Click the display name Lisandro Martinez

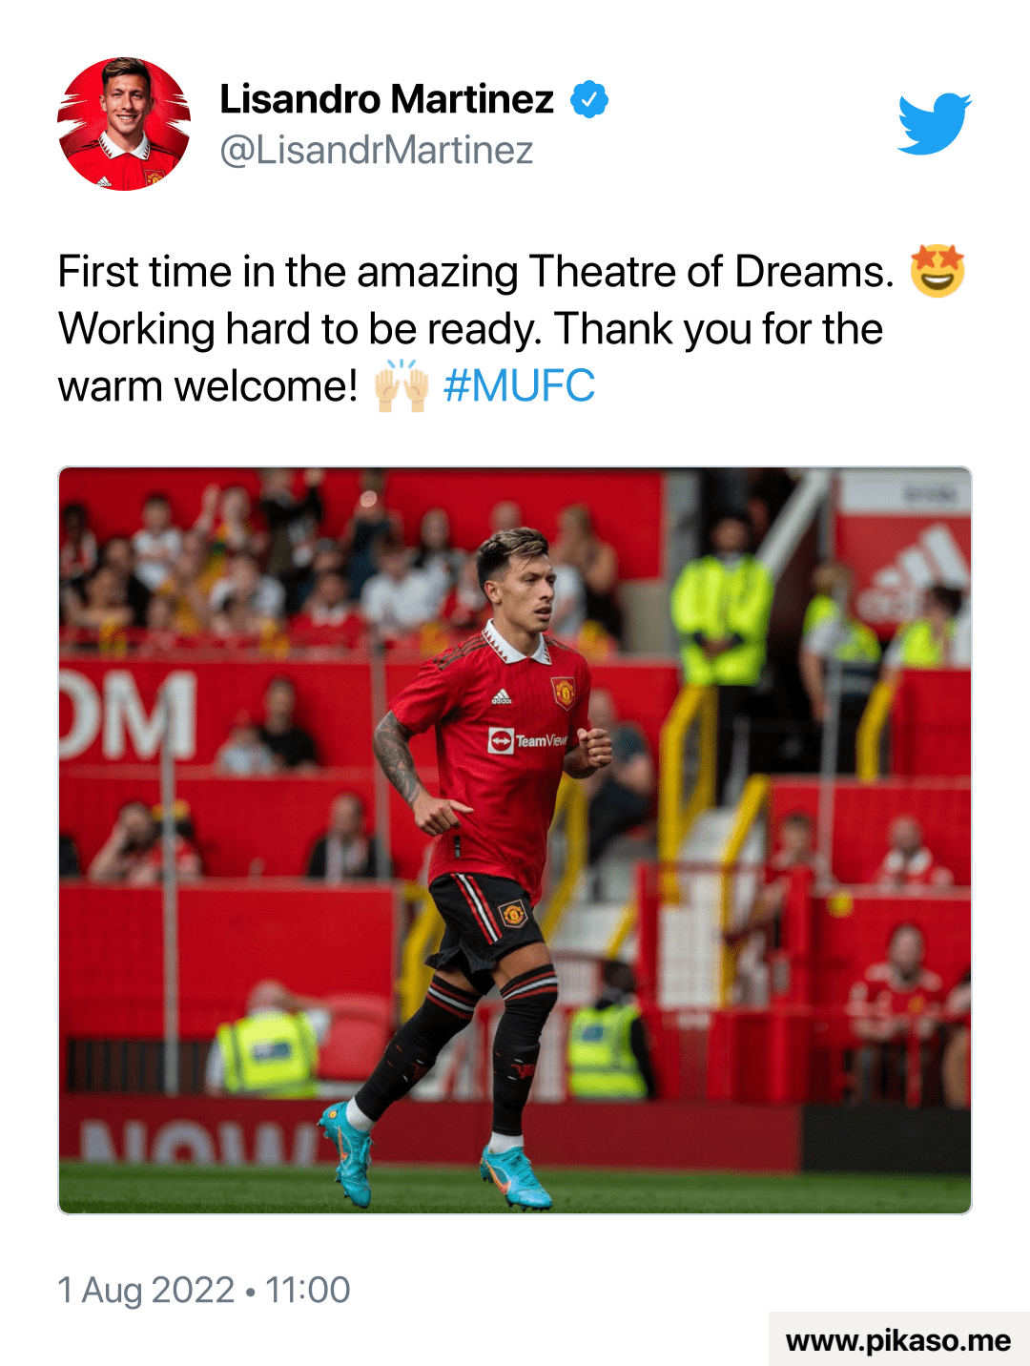386,99
